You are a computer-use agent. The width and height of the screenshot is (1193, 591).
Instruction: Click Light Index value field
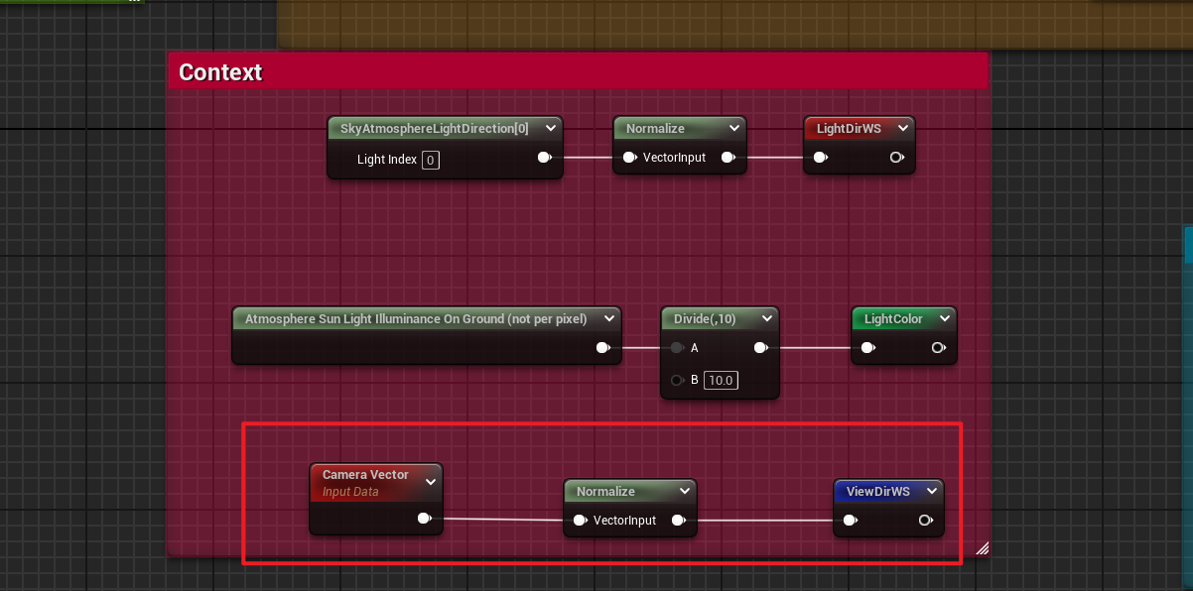[x=430, y=160]
